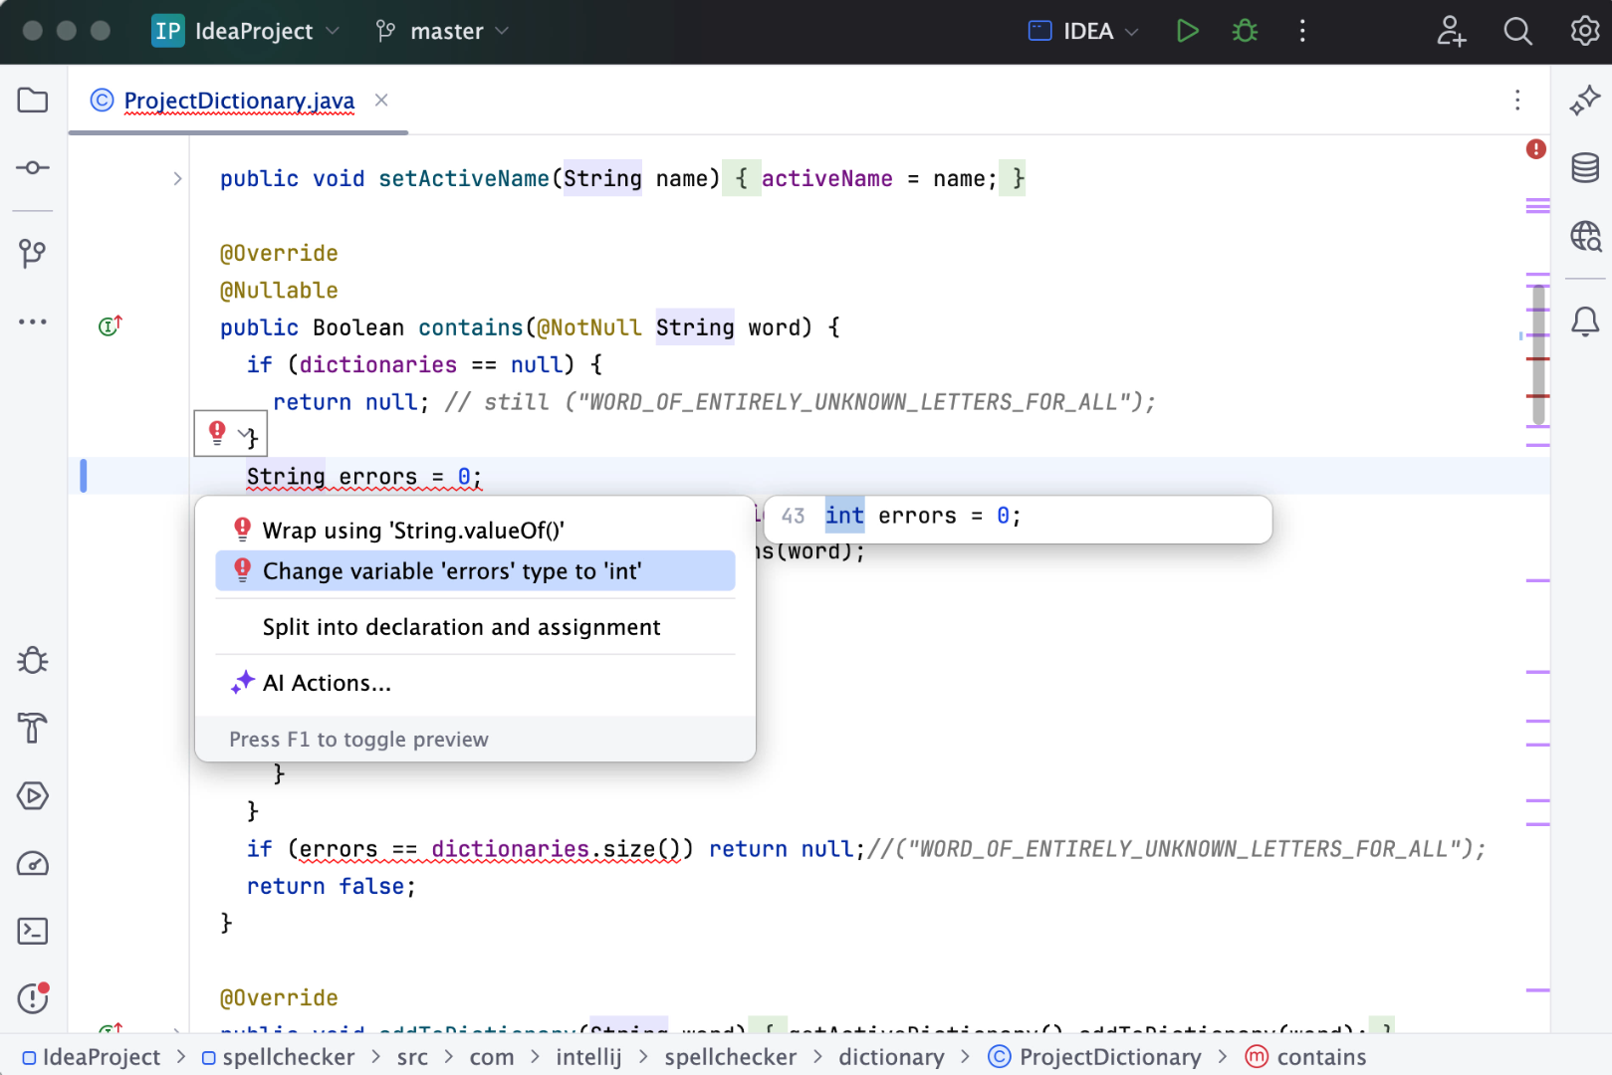Screen dimensions: 1612x1075
Task: Expand the folded setActiveName method
Action: [x=177, y=179]
